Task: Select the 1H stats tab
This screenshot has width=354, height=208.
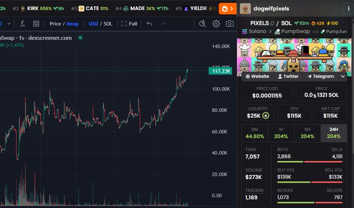Action: coord(281,133)
